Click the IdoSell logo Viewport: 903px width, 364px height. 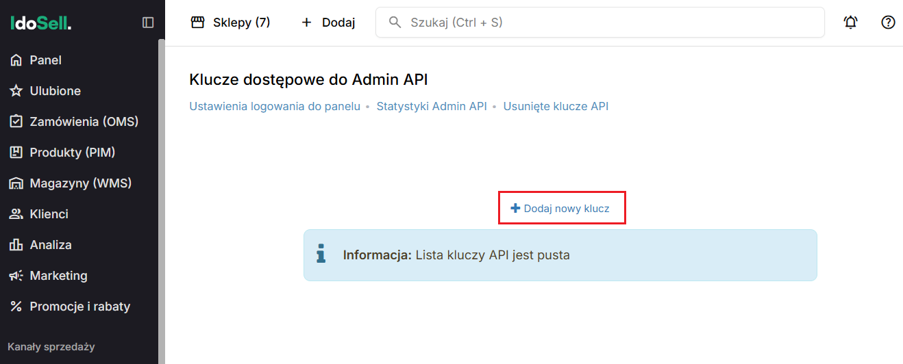click(x=41, y=23)
